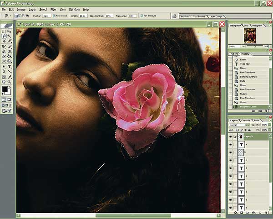The width and height of the screenshot is (273, 219).
Task: Switch to the Channels tab
Action: (245, 120)
